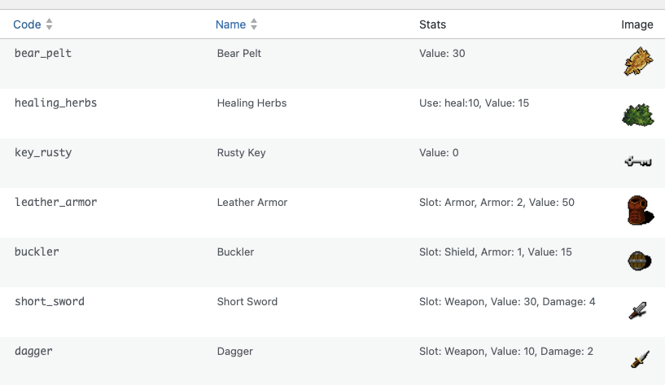Click the Rusty Key name cell

[x=241, y=152]
